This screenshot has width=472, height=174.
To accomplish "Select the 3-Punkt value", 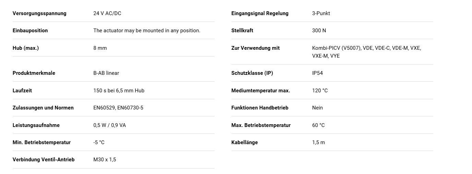I will tap(321, 13).
